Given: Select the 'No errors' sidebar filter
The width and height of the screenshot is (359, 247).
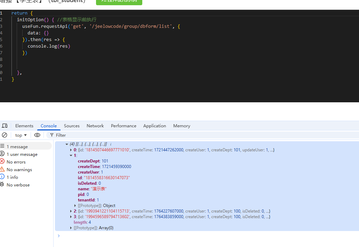Looking at the screenshot, I should coord(16,162).
